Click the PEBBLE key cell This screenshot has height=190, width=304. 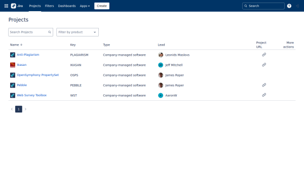point(76,85)
